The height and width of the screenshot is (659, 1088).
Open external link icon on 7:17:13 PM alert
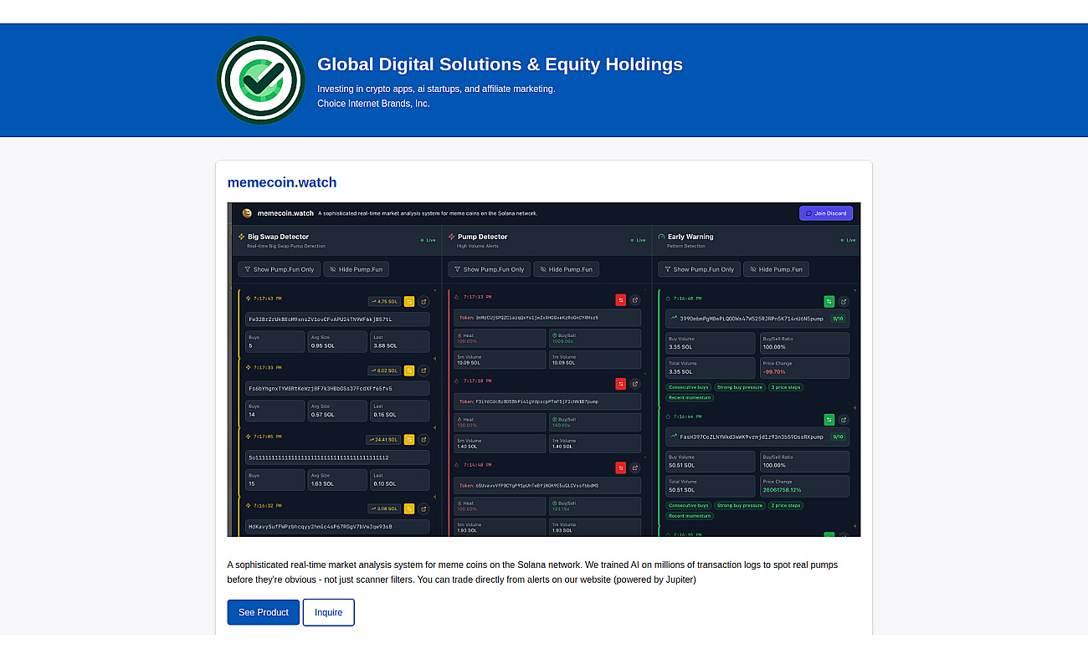pos(635,299)
